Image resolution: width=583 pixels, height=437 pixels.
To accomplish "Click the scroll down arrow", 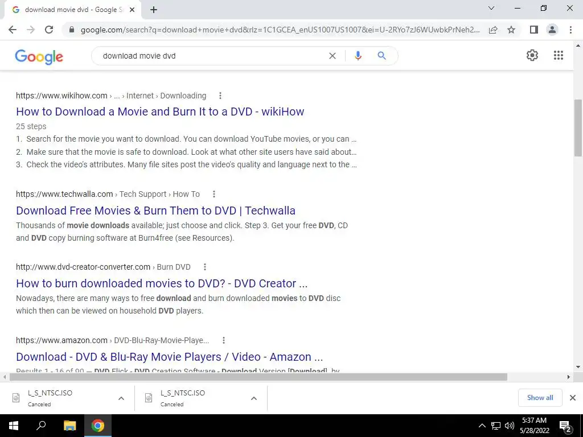I will click(578, 367).
